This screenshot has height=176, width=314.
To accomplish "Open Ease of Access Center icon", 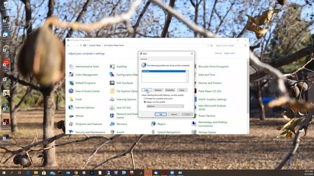I will (71, 91).
